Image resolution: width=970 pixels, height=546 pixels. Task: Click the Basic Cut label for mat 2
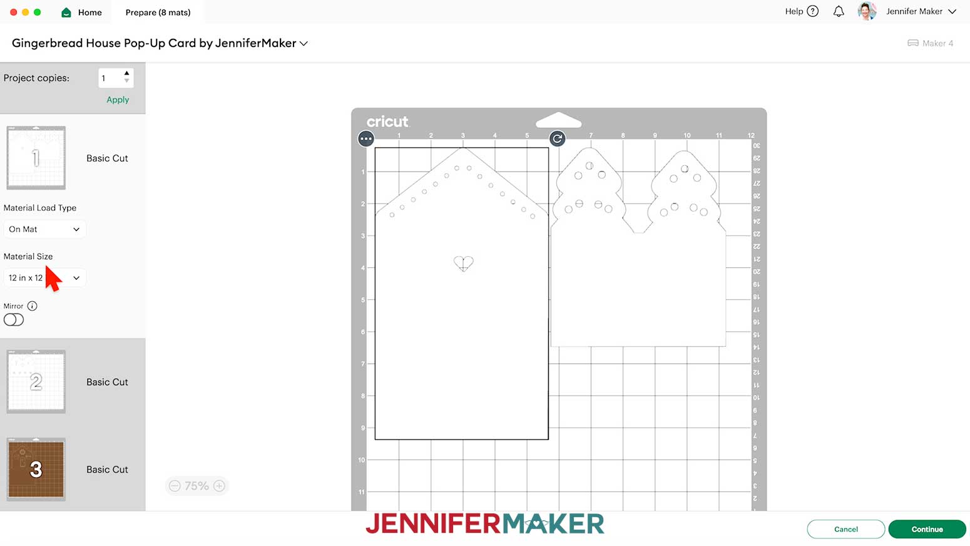[107, 382]
